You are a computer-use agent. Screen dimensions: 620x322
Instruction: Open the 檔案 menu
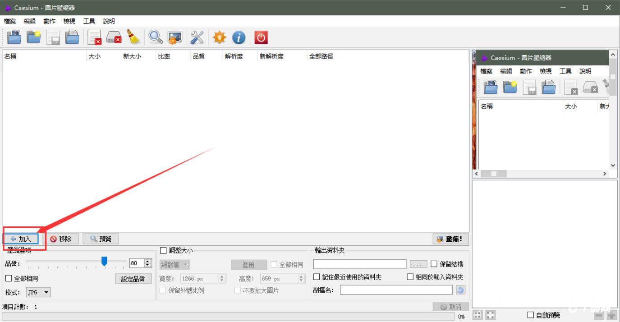click(10, 21)
